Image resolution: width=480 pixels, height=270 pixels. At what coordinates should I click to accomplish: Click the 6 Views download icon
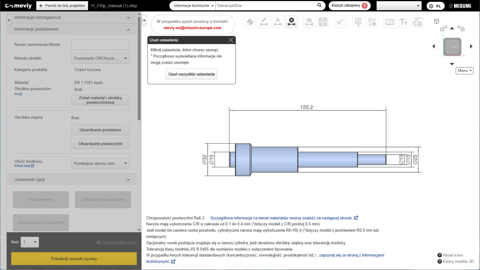[417, 22]
